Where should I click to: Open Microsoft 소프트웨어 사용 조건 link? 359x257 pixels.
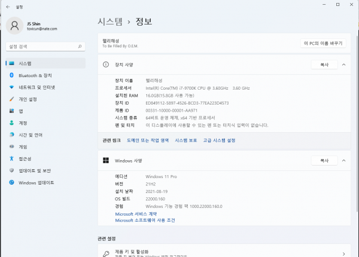[145, 220]
